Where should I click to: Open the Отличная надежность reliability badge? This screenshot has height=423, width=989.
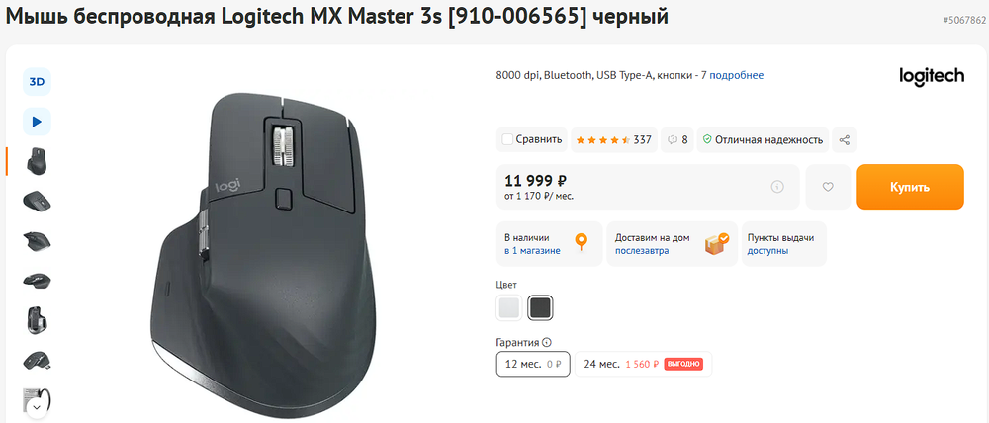click(x=763, y=140)
